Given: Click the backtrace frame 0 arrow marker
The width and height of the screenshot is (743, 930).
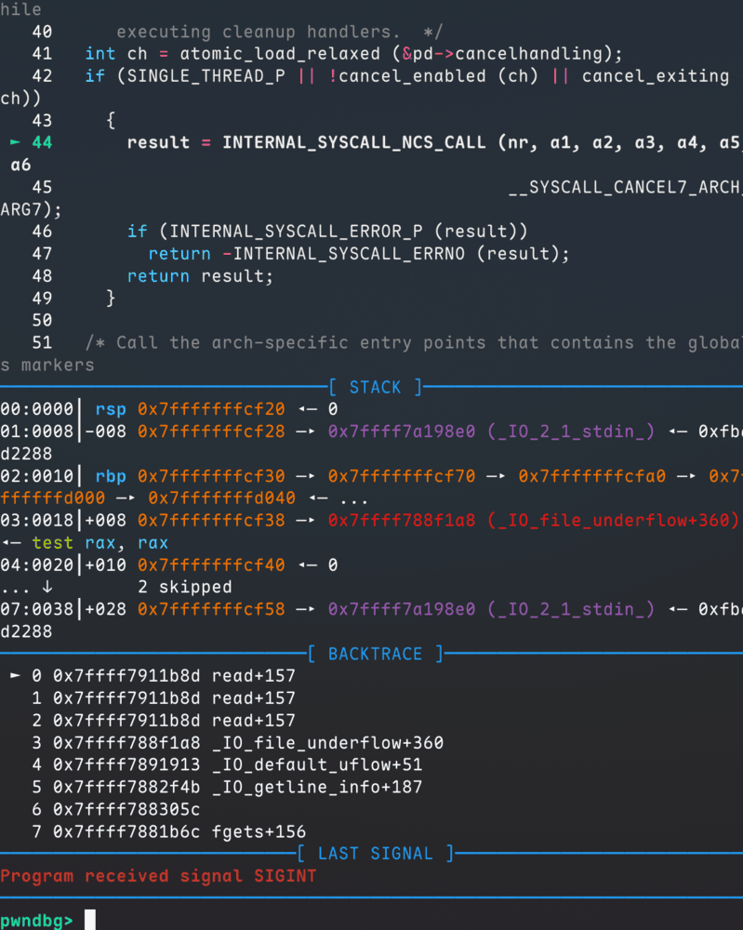Looking at the screenshot, I should click(16, 675).
